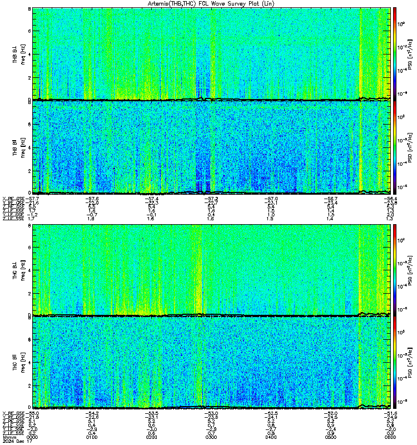Click the THC Y_RE_GSE value '-22.6'
Image resolution: width=417 pixels, height=445 pixels.
click(92, 417)
